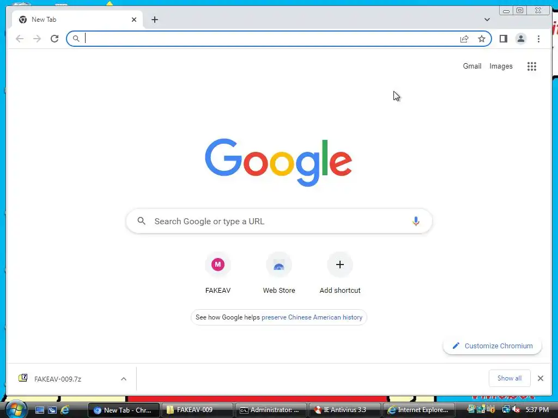Click the network tray icon
The width and height of the screenshot is (558, 418).
click(x=506, y=410)
